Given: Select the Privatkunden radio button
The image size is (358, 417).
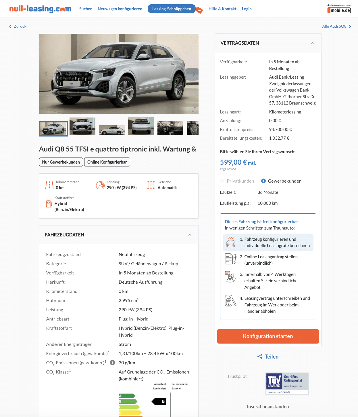Looking at the screenshot, I should (x=222, y=181).
